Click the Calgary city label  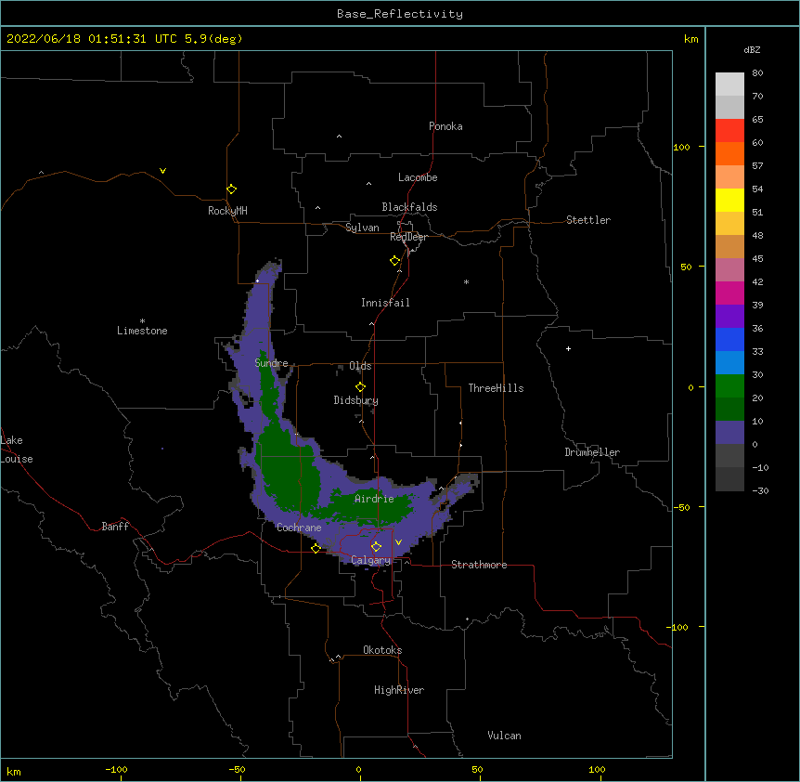pyautogui.click(x=370, y=560)
